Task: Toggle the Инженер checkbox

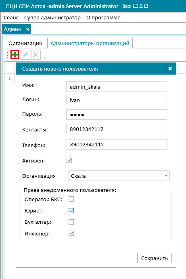Action: click(x=71, y=233)
